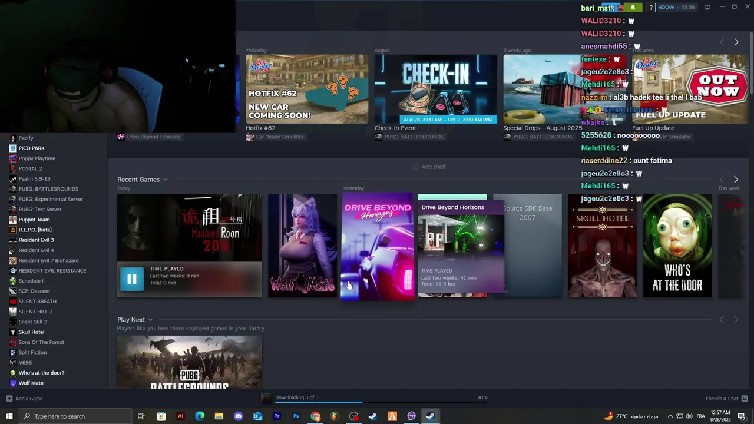
Task: Open the Drive Beyond Horizons cover
Action: tap(378, 246)
